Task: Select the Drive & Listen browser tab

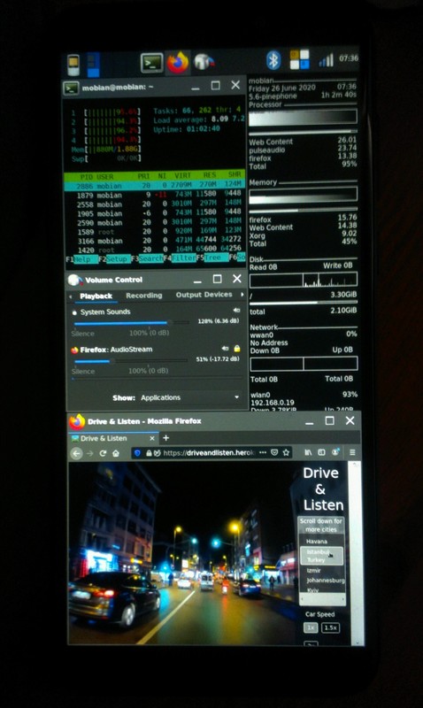Action: point(113,438)
